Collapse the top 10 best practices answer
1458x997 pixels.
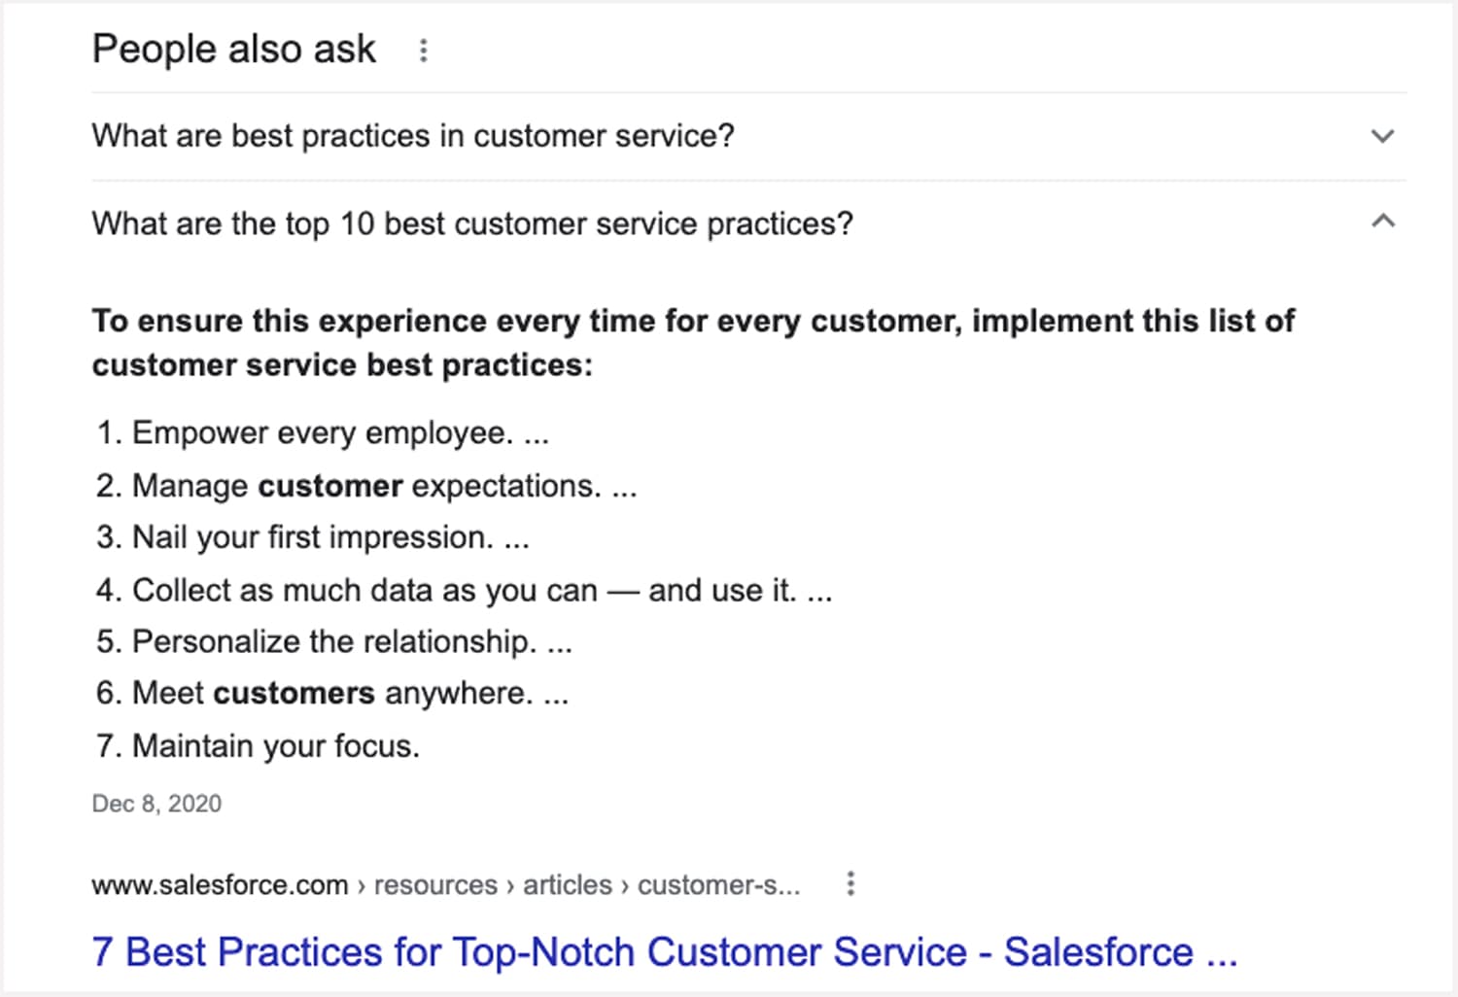tap(1382, 222)
